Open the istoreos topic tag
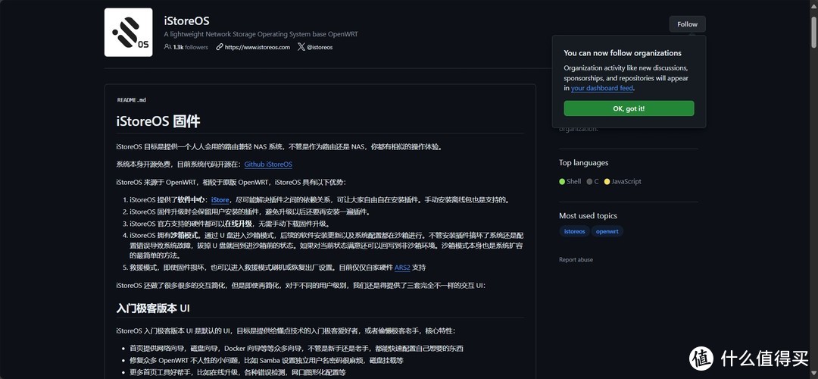The image size is (818, 379). (574, 231)
